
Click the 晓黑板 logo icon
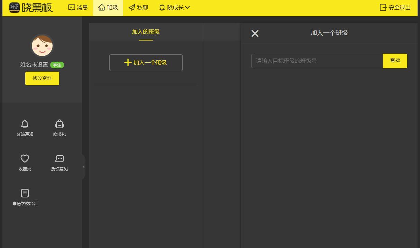[x=15, y=7]
